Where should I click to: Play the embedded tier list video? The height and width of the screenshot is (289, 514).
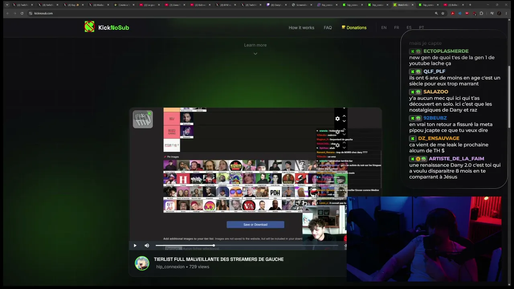click(x=135, y=246)
